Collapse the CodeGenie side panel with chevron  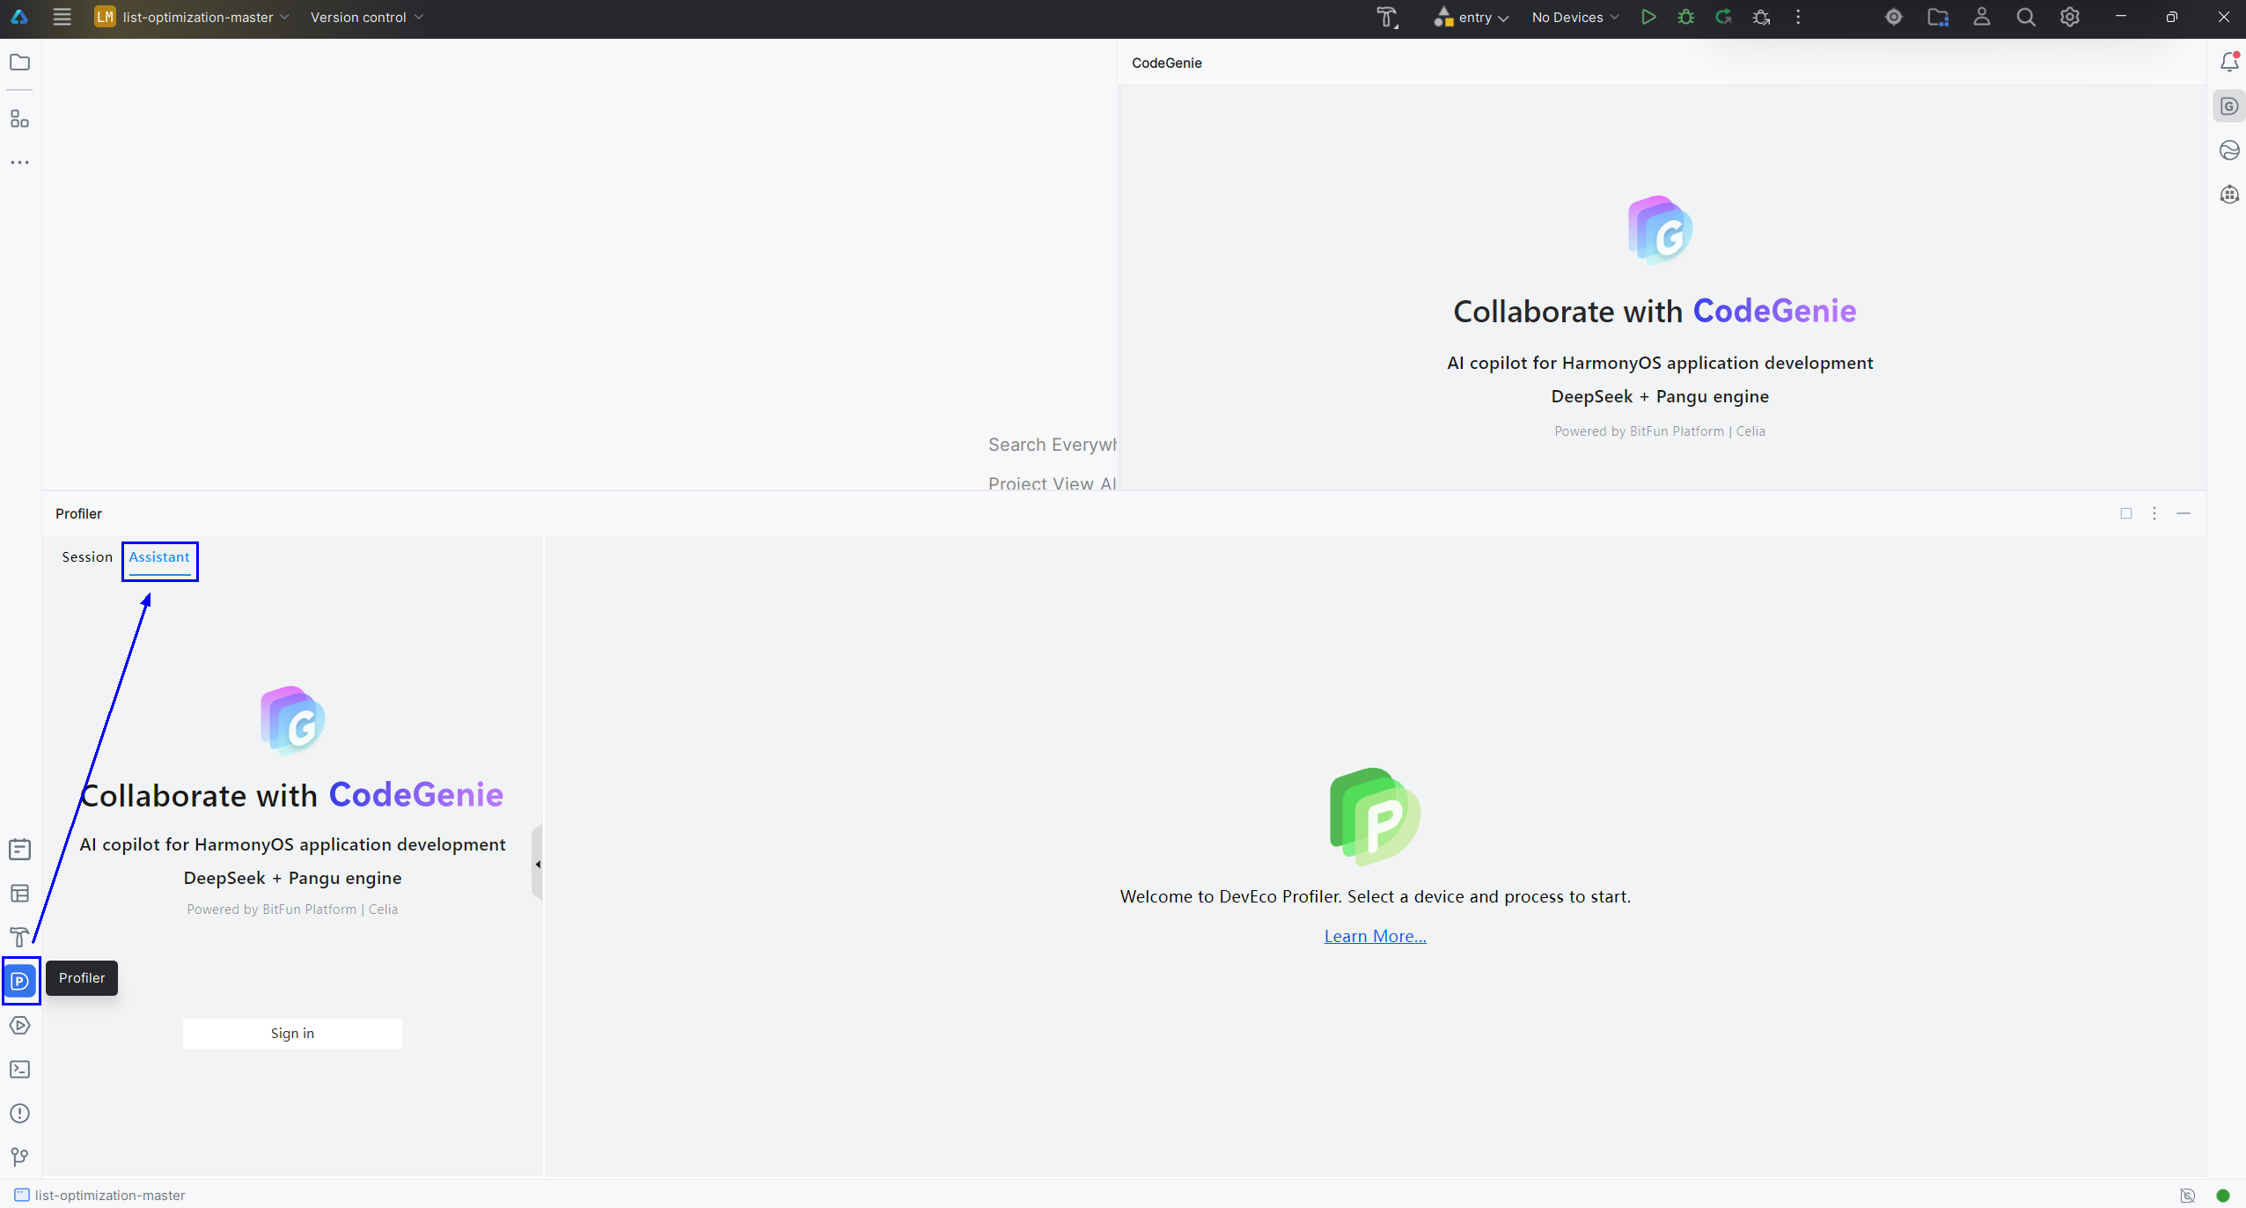coord(538,863)
